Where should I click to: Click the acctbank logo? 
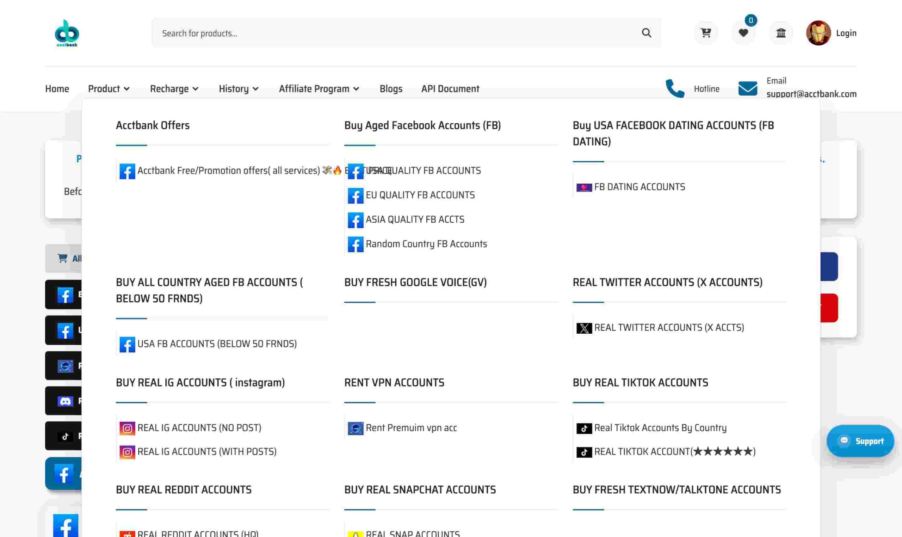[x=67, y=33]
